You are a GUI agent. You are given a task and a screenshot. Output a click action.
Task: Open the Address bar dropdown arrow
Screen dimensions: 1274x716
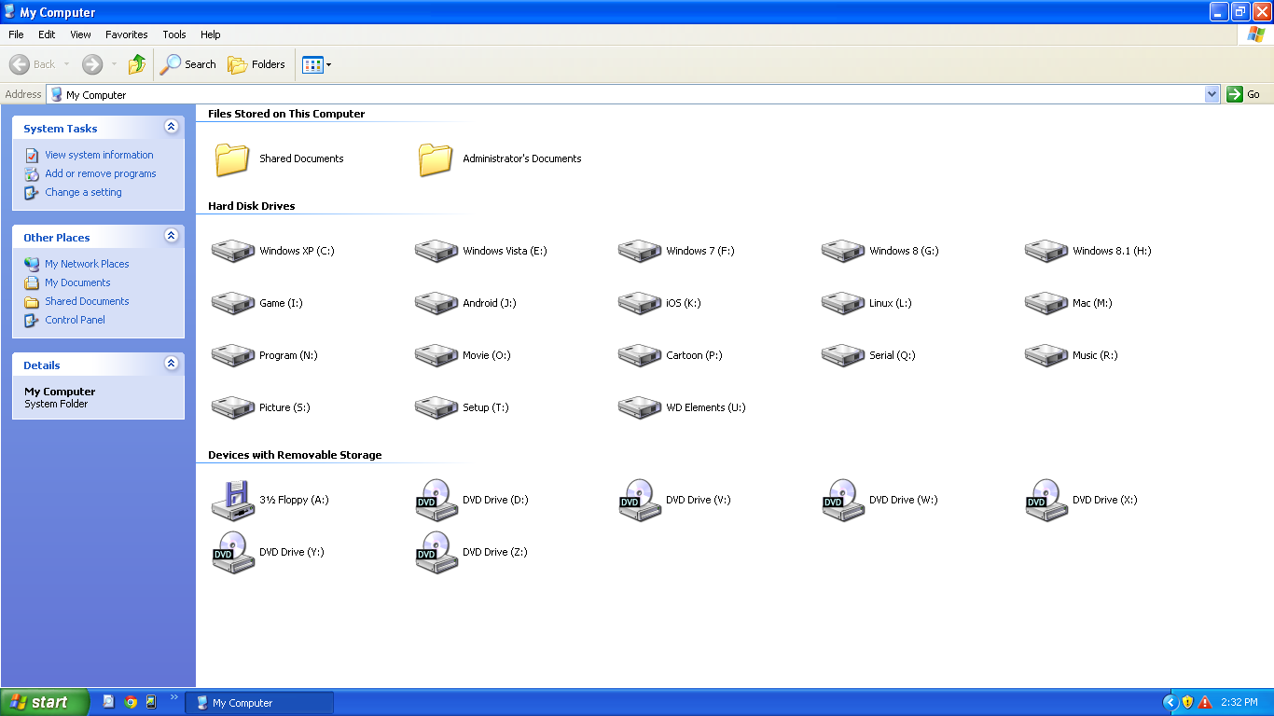(1212, 94)
